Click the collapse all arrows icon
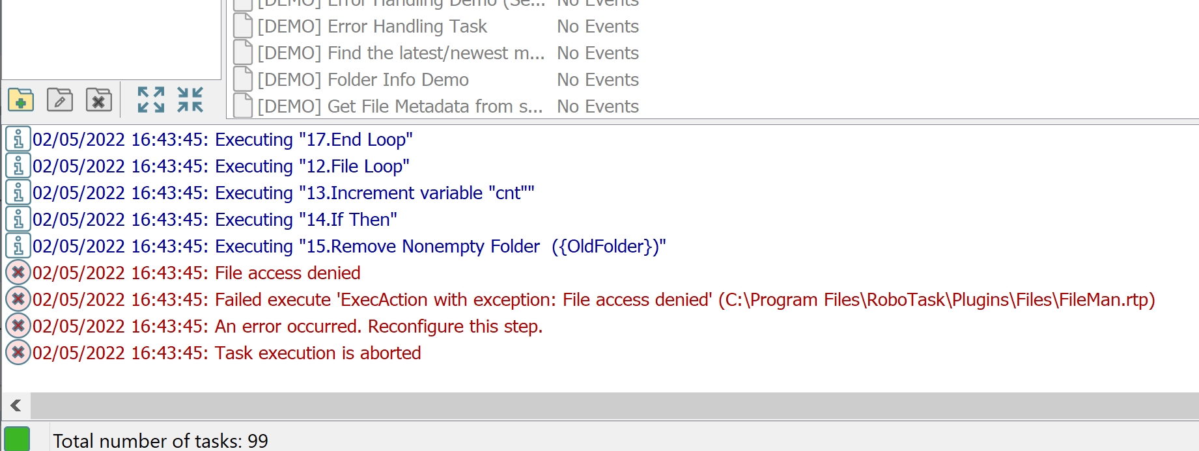Image resolution: width=1199 pixels, height=451 pixels. point(190,100)
